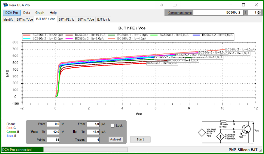
Task: Maximize the Peak DCA Pro window
Action: pos(243,5)
